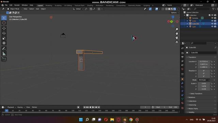The image size is (218, 123).
Task: Hide Light with its eye icon
Action: pyautogui.click(x=212, y=27)
